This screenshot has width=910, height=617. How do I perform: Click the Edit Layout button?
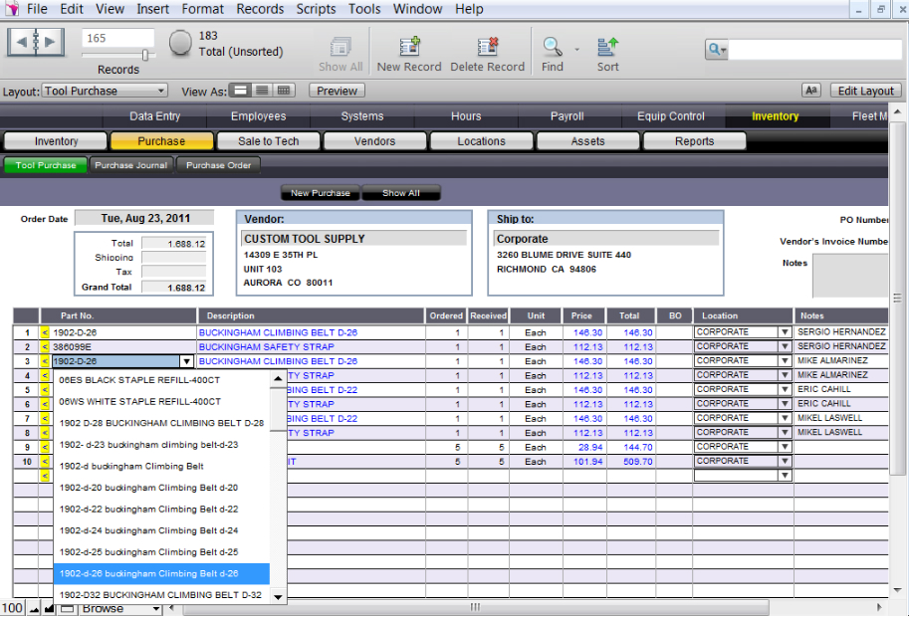point(865,91)
